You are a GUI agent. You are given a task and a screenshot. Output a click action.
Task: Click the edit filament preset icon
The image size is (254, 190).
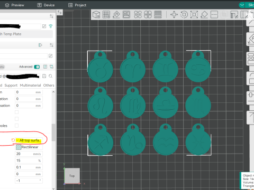point(50,56)
